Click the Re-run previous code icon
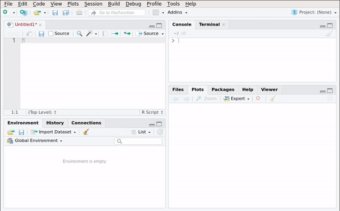This screenshot has width=340, height=211. 127,33
